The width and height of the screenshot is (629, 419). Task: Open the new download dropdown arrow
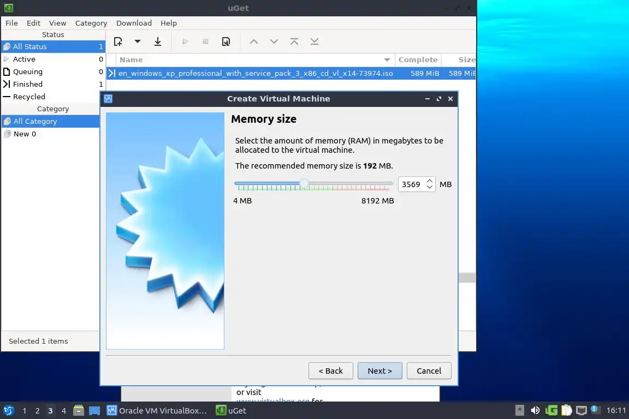[137, 41]
